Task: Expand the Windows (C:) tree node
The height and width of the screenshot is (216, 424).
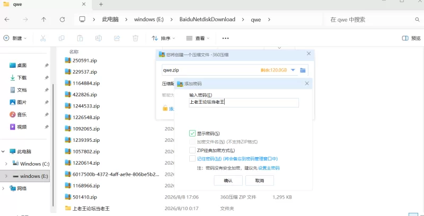Action: click(6, 164)
